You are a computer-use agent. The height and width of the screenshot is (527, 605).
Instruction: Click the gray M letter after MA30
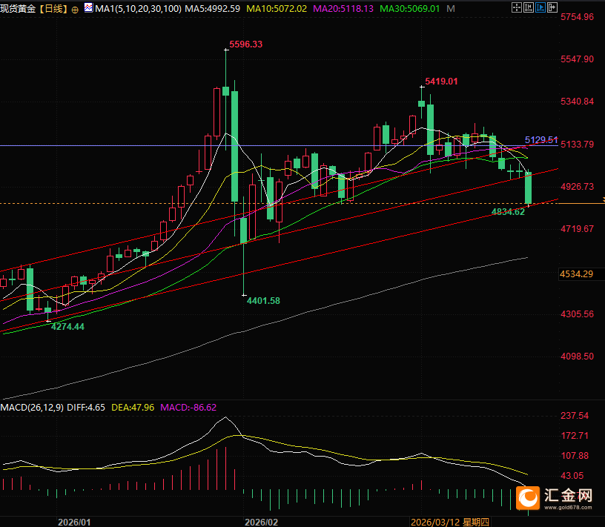(451, 8)
